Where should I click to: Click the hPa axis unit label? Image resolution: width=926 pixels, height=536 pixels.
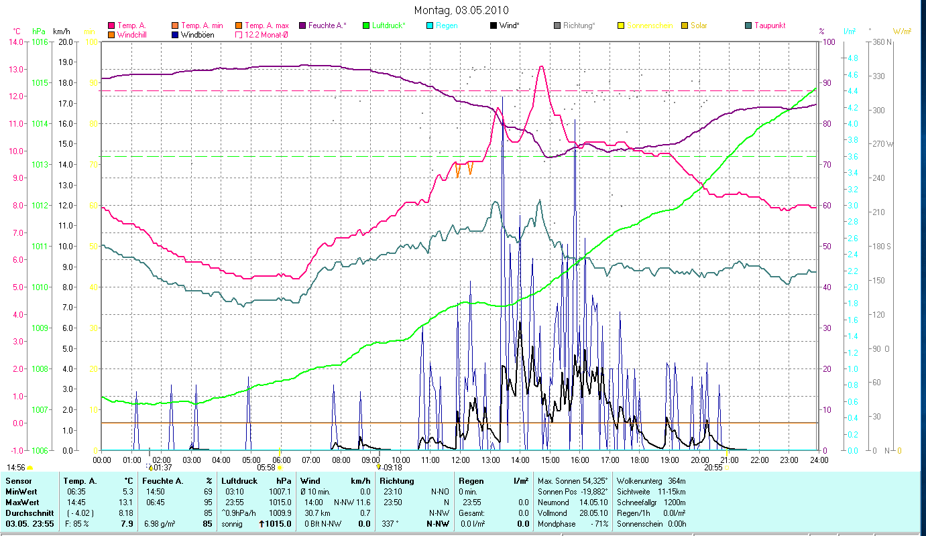tap(39, 31)
